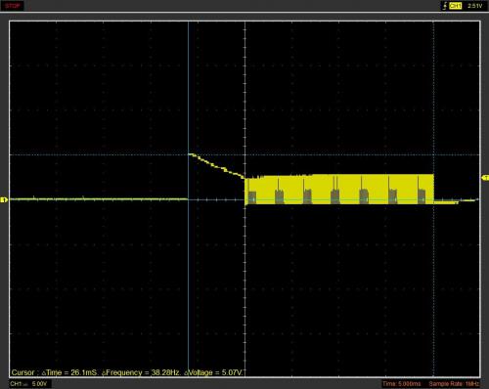Click the ΔTime = 26.1mS cursor readout
Screen dimensions: 489x389
pyautogui.click(x=69, y=372)
